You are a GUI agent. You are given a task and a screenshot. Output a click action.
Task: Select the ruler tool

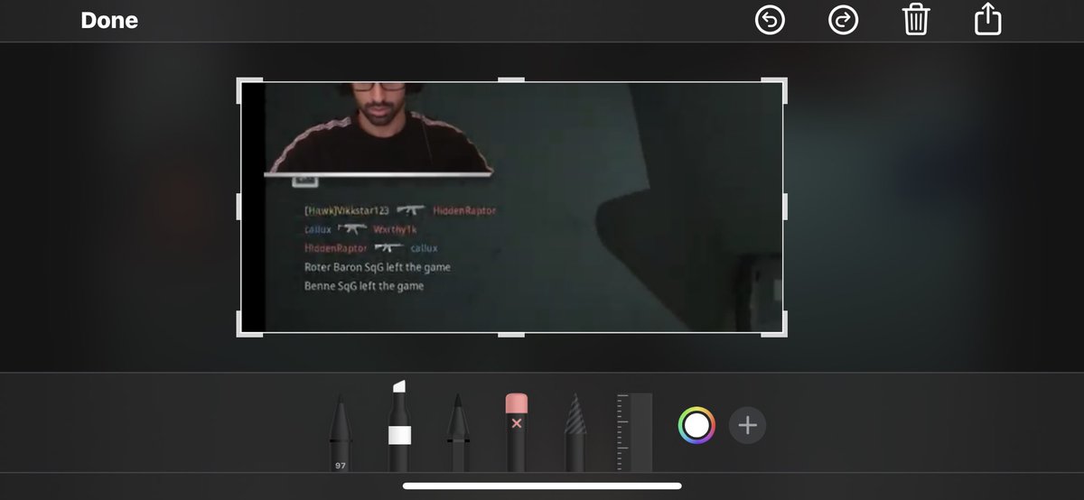[x=634, y=431]
